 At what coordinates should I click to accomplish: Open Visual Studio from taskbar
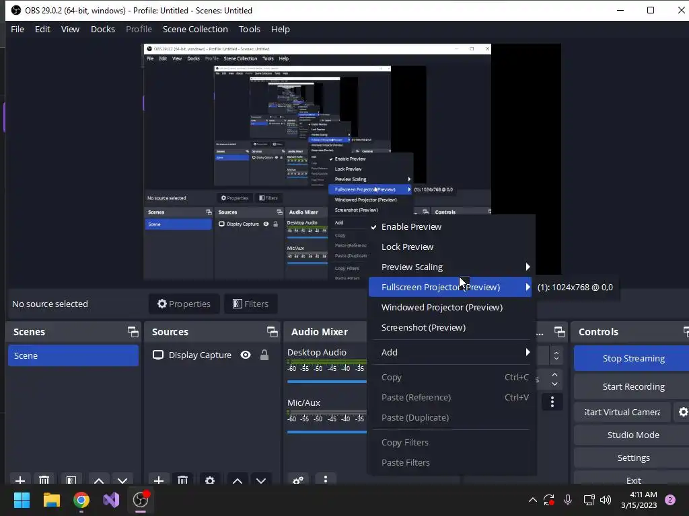[x=111, y=500]
